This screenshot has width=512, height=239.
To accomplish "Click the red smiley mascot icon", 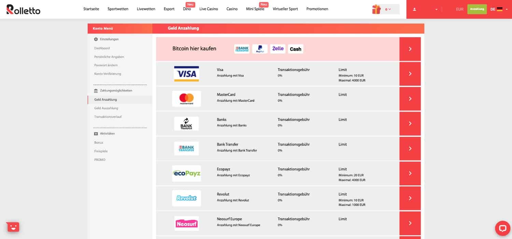I will click(13, 227).
